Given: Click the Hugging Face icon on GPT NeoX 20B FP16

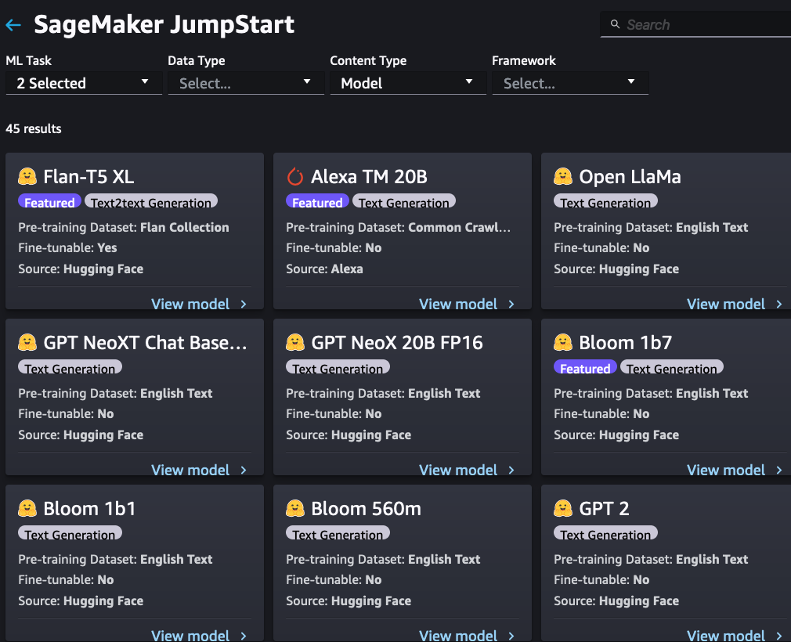Looking at the screenshot, I should click(295, 342).
